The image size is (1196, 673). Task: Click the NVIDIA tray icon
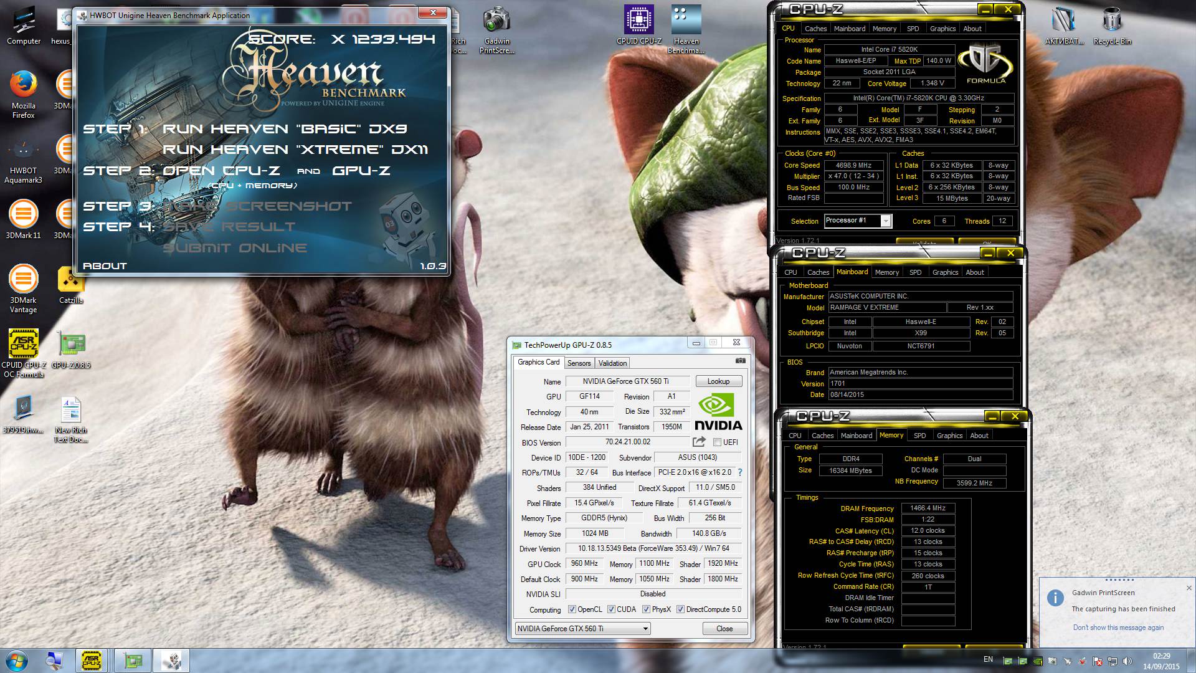[1037, 661]
